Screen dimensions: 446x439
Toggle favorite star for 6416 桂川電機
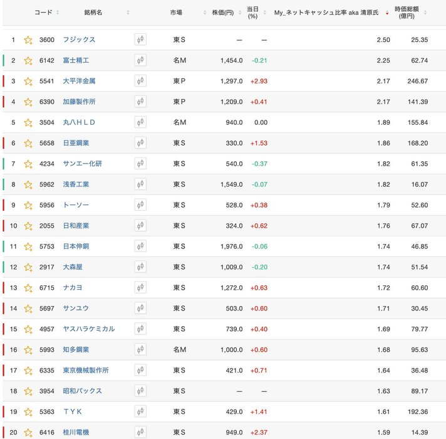28,433
